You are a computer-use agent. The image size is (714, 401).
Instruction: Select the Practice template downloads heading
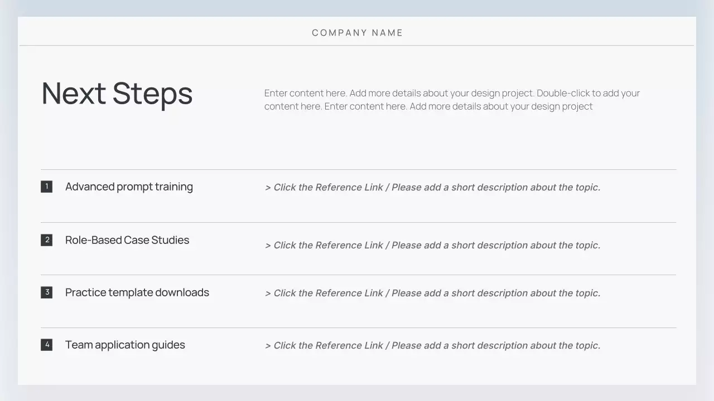coord(137,292)
